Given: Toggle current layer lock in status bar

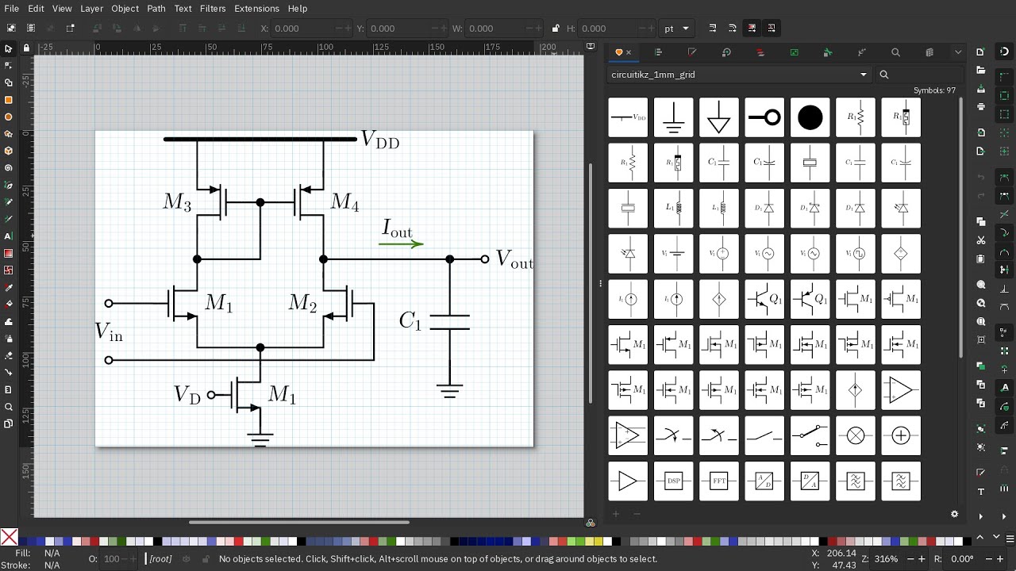Looking at the screenshot, I should pos(204,559).
